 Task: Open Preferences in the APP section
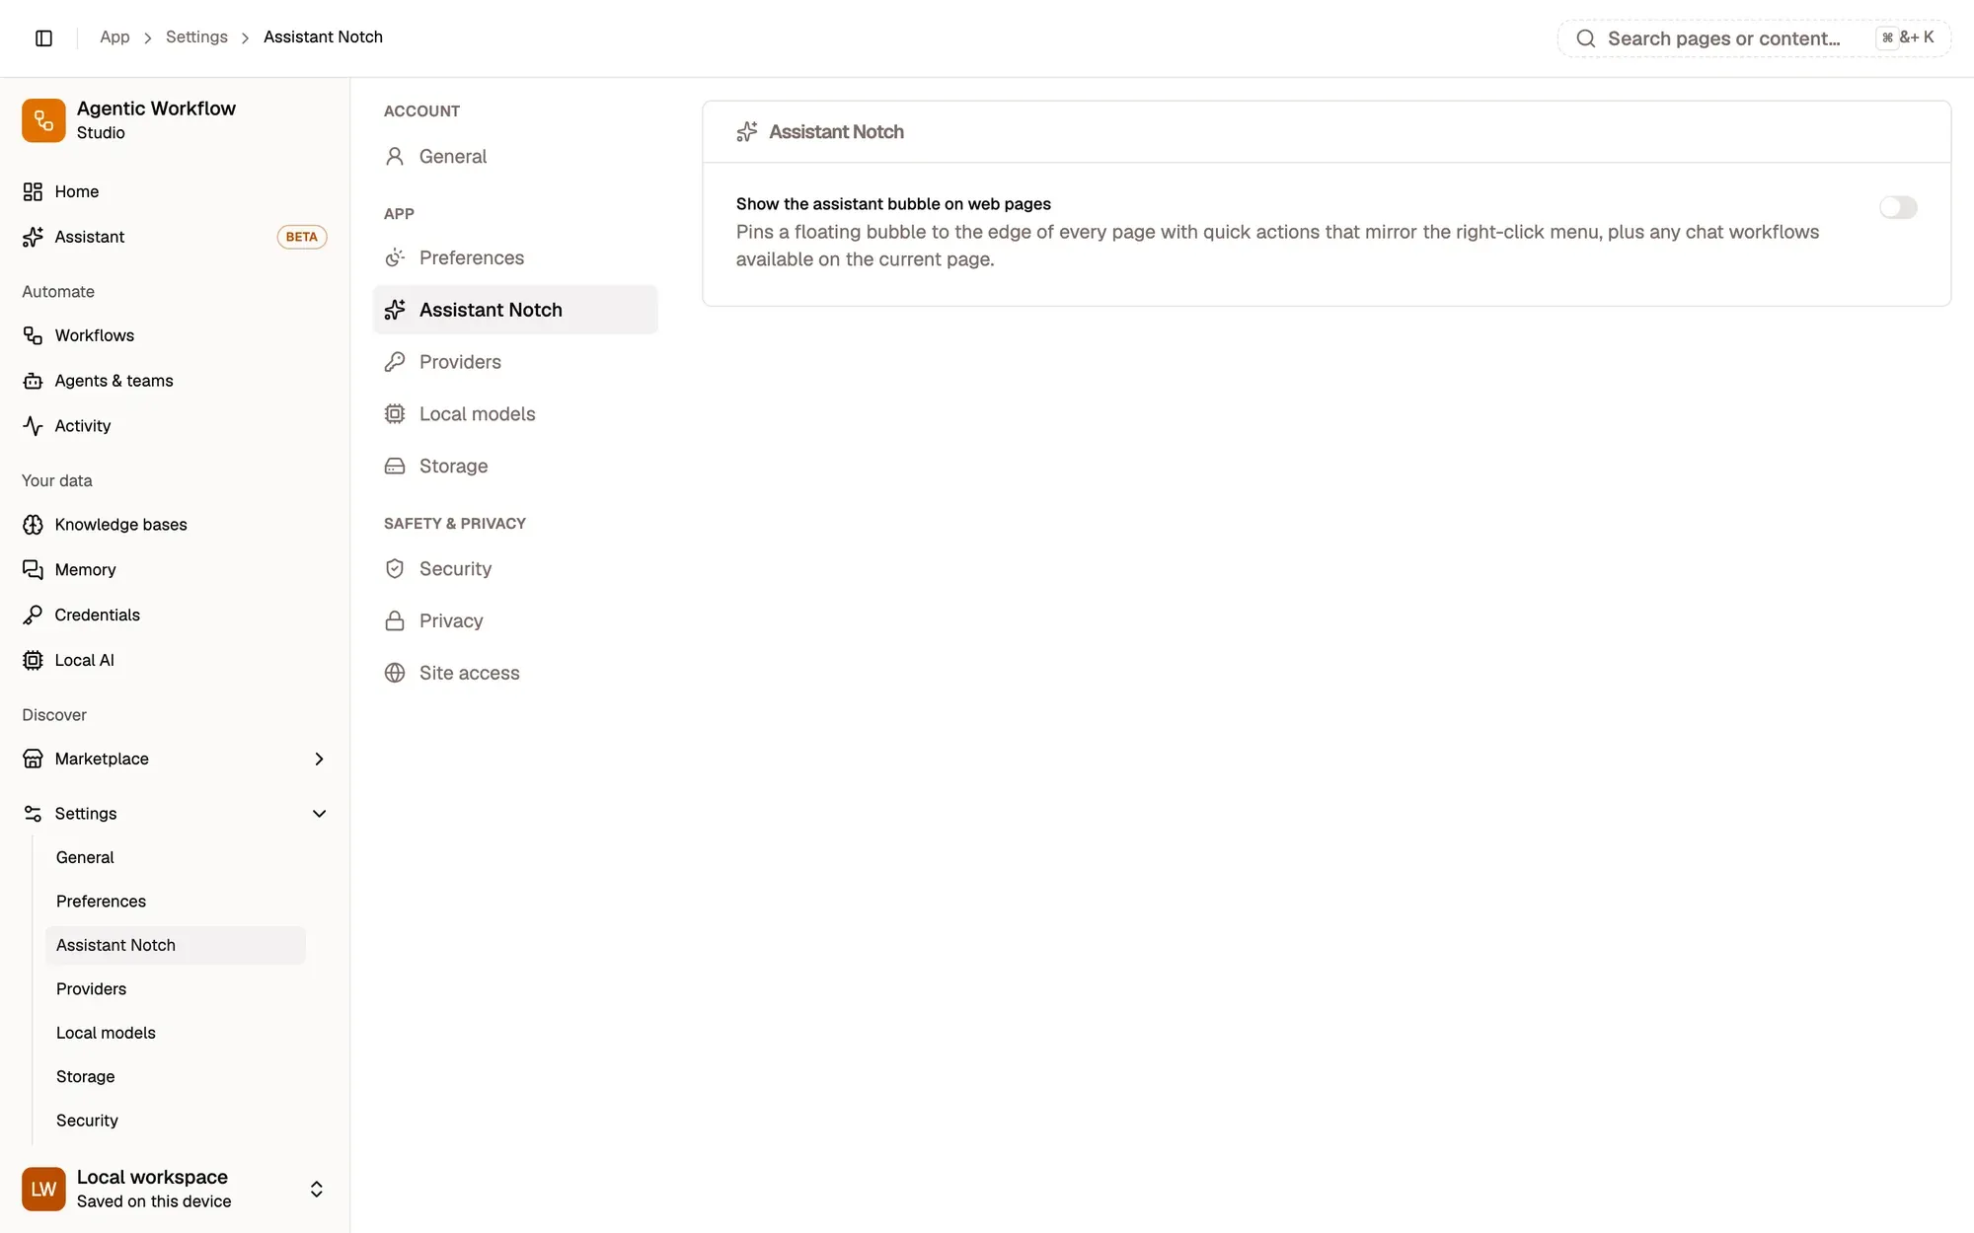tap(515, 258)
